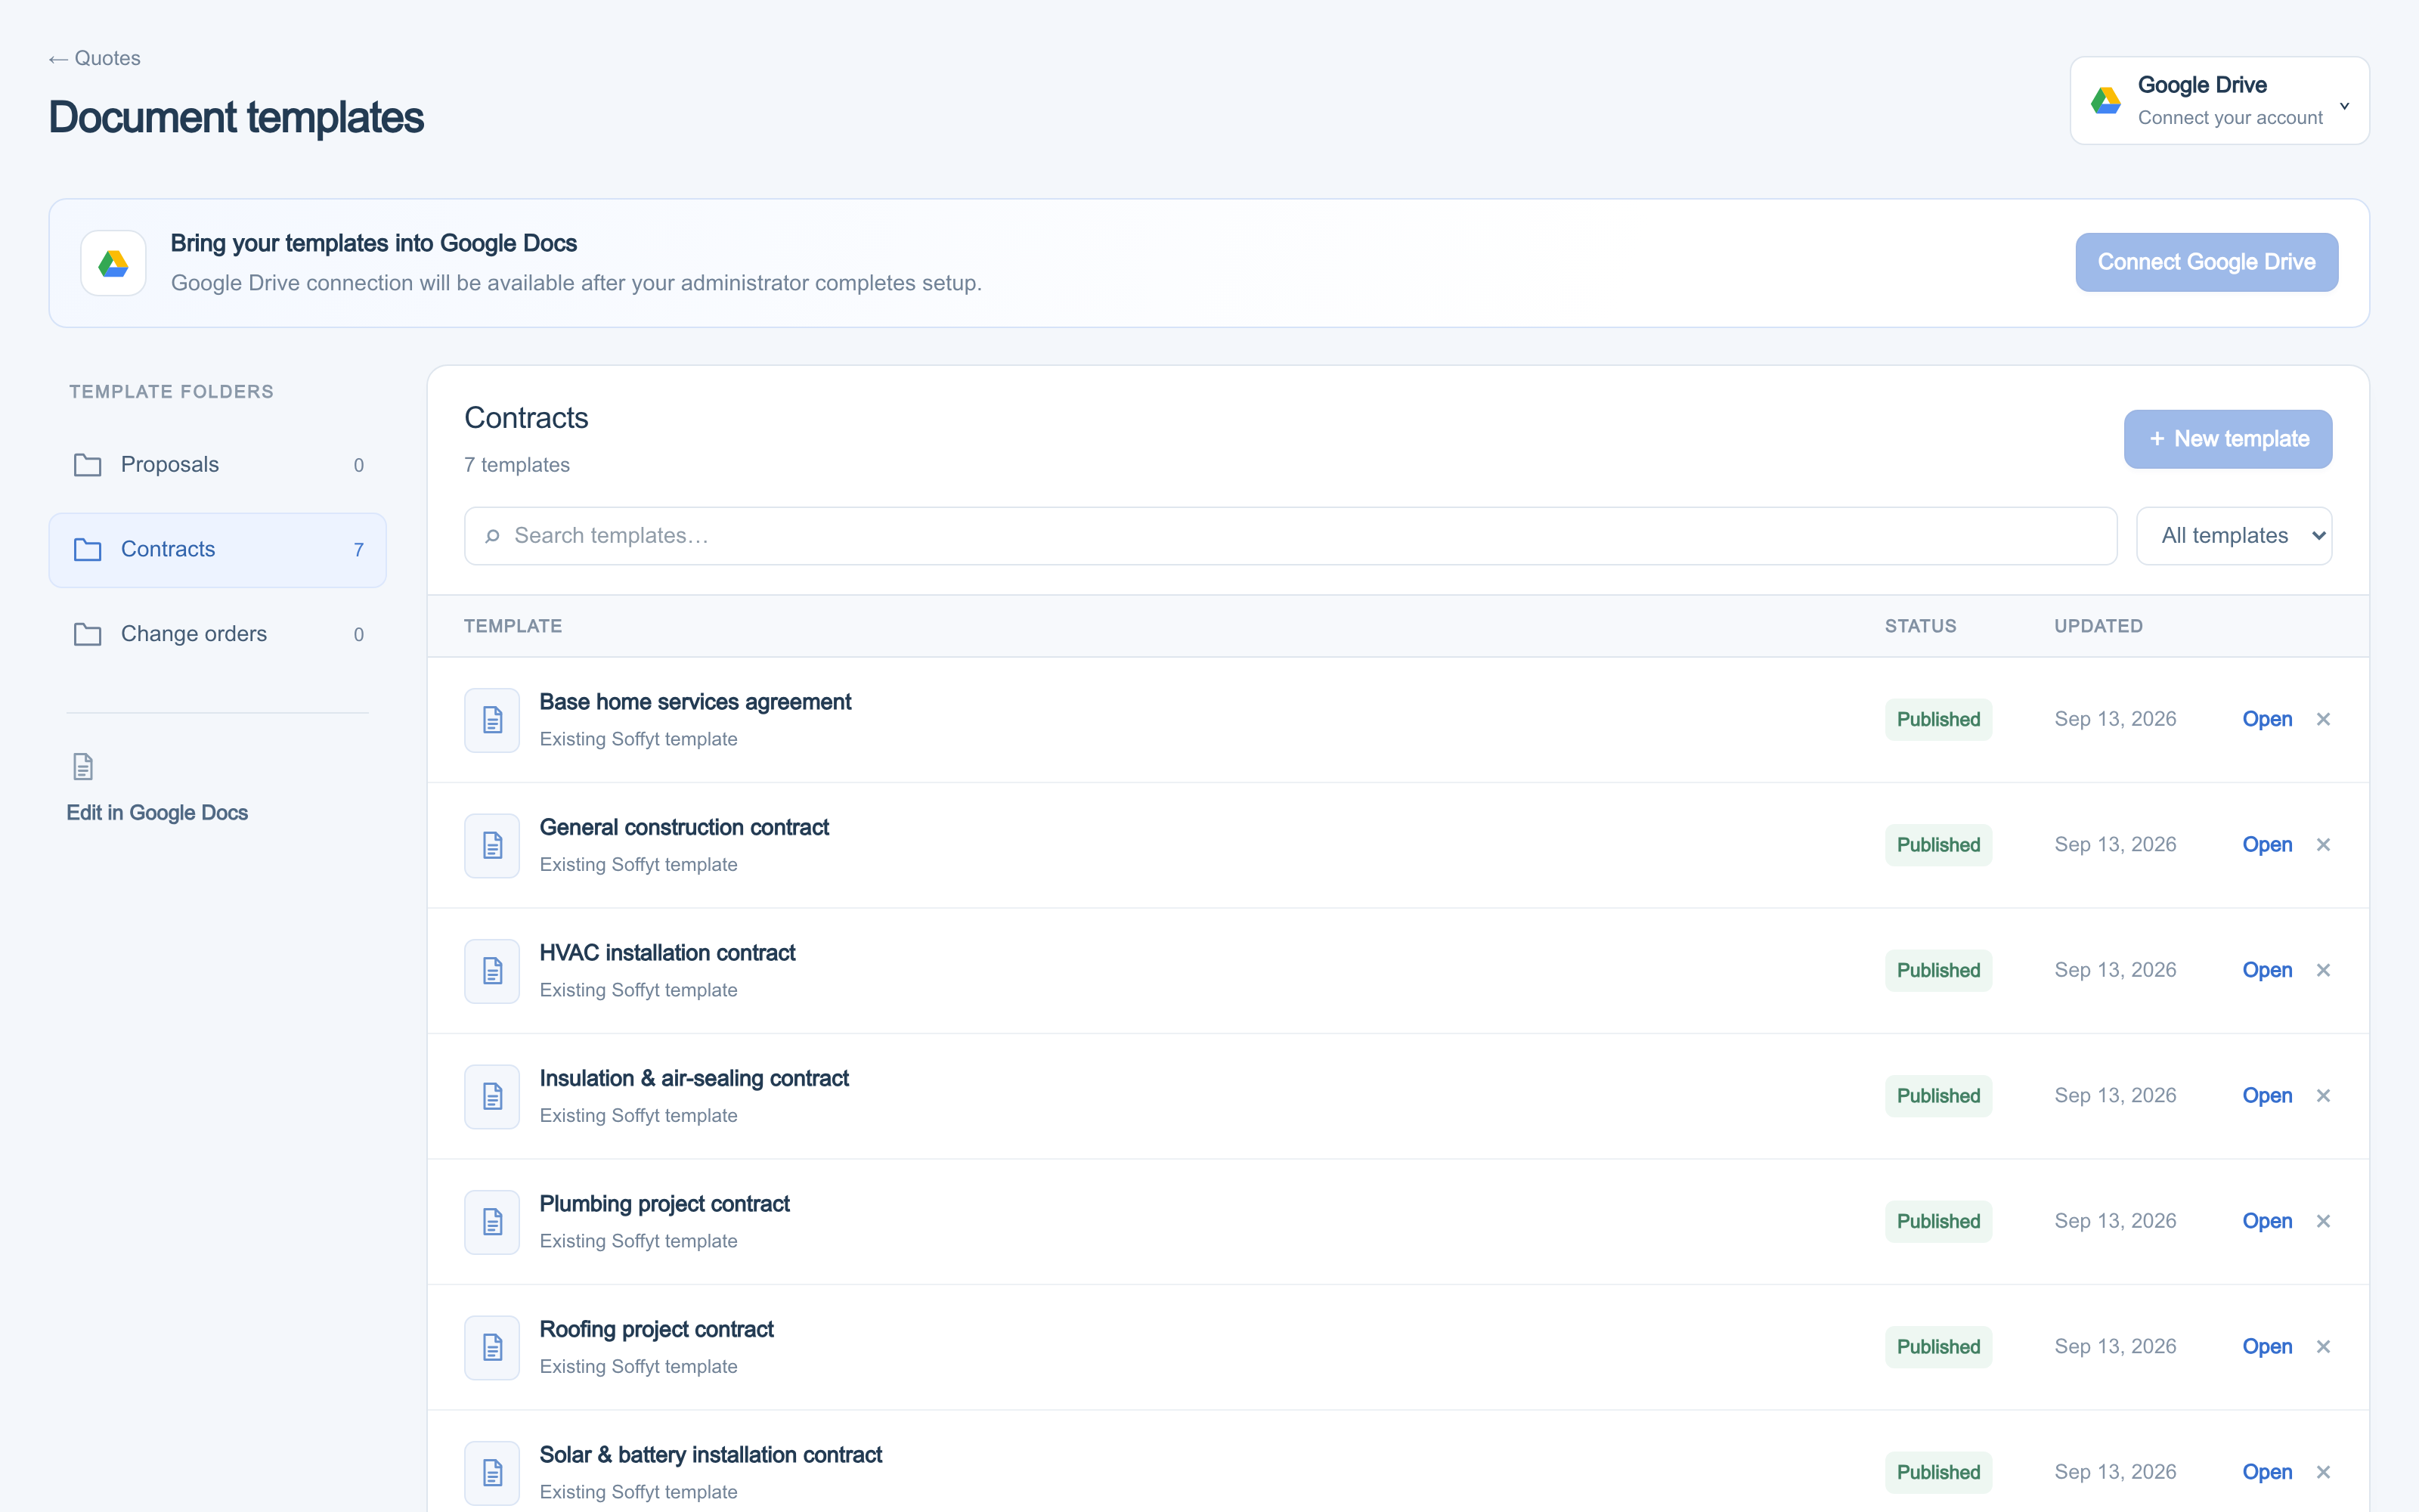Remove Roofing project contract with X
2419x1512 pixels.
(2323, 1347)
